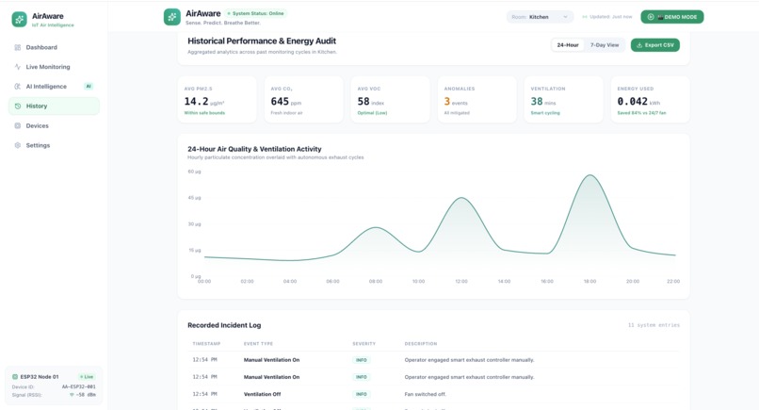Click the Ventilation 38 mins card

tap(563, 99)
